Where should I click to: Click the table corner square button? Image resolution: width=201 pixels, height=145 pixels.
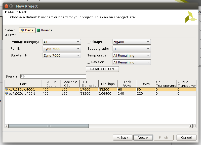click(x=194, y=126)
